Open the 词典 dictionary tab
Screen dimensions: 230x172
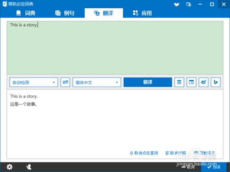(x=26, y=13)
